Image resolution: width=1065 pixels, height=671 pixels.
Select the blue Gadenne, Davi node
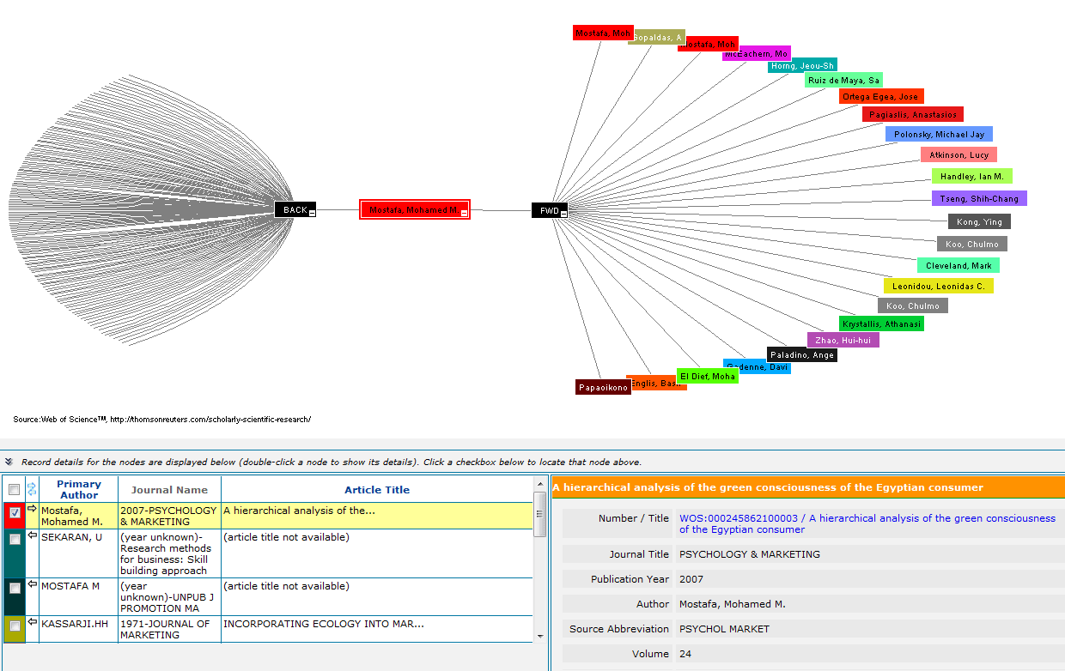tap(757, 366)
